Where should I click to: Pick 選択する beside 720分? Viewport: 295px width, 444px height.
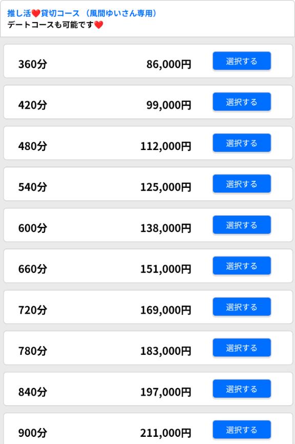(242, 307)
